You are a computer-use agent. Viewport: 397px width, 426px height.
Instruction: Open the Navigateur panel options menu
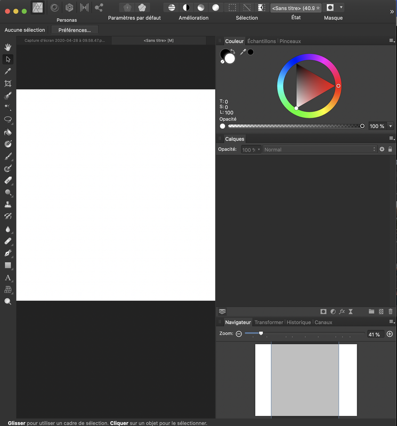pyautogui.click(x=392, y=322)
